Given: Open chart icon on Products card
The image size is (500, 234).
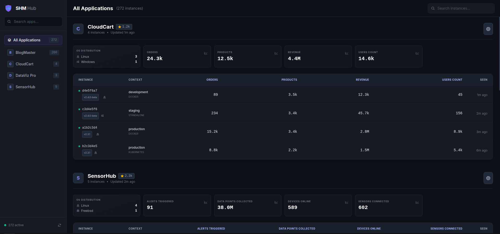Looking at the screenshot, I should [276, 53].
